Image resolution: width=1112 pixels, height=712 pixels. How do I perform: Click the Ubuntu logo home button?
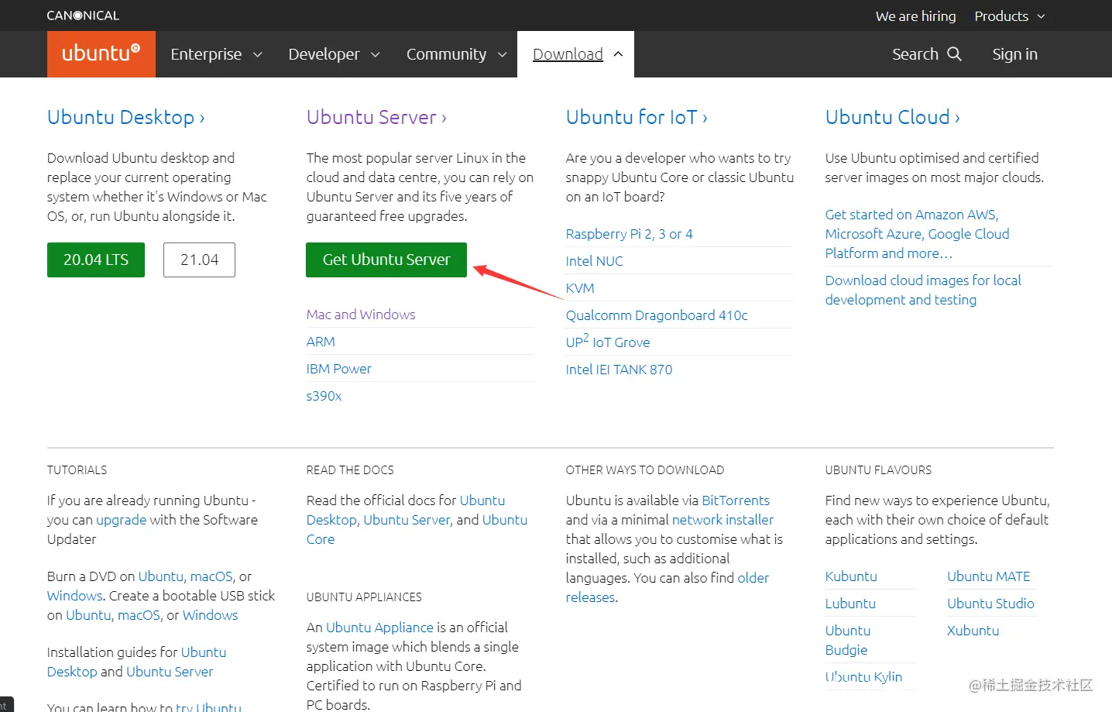[101, 53]
